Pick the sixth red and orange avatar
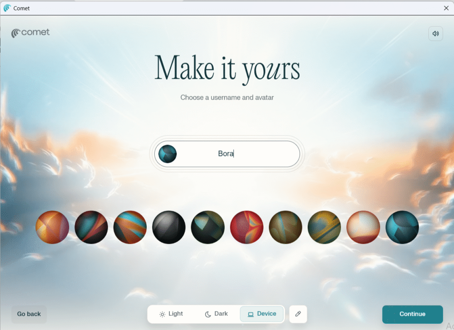 point(247,227)
